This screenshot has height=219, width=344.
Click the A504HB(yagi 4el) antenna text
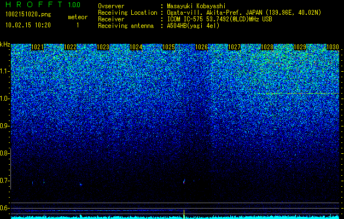[193, 26]
